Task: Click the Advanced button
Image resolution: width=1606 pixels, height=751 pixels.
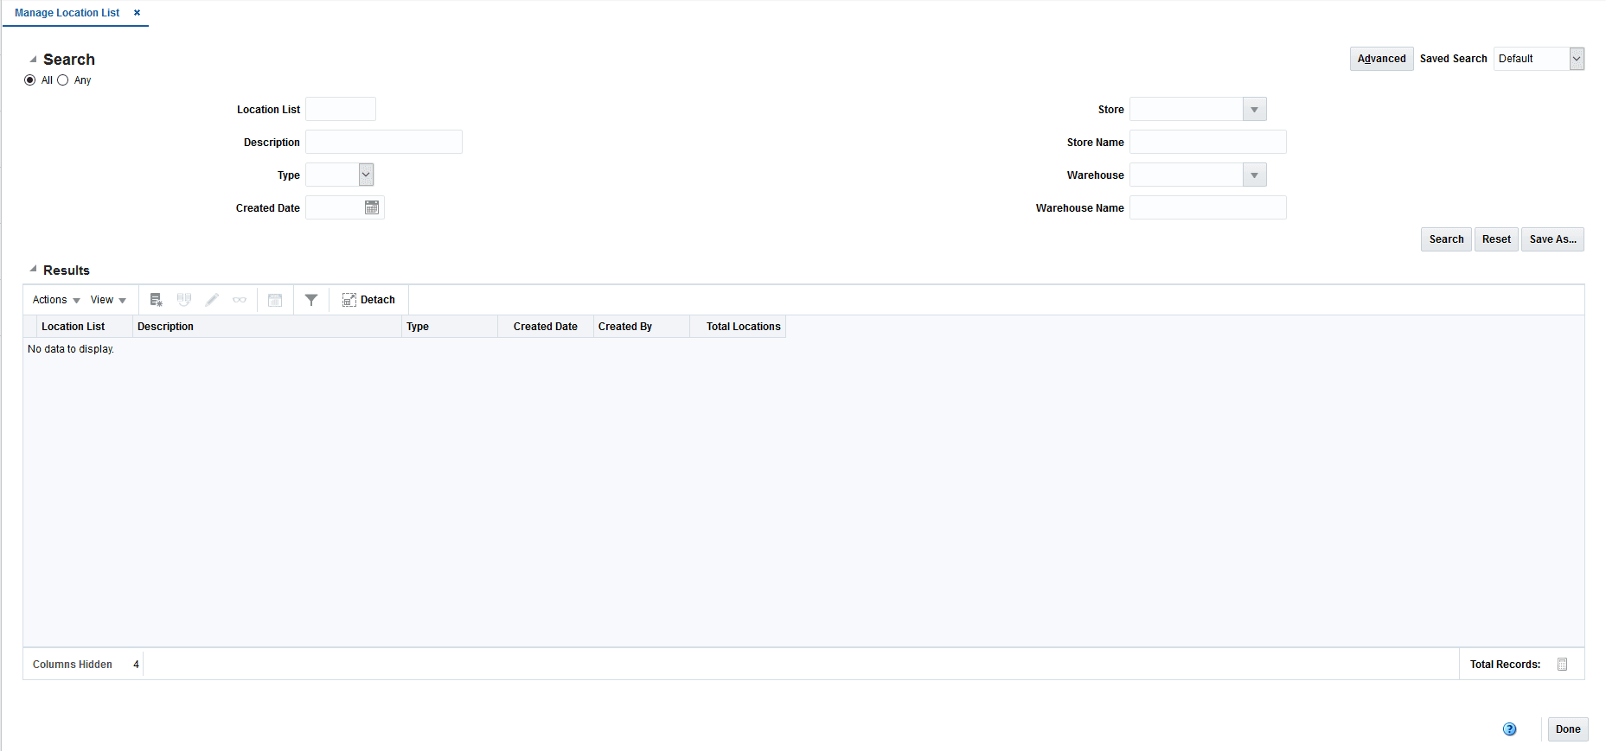Action: point(1382,59)
